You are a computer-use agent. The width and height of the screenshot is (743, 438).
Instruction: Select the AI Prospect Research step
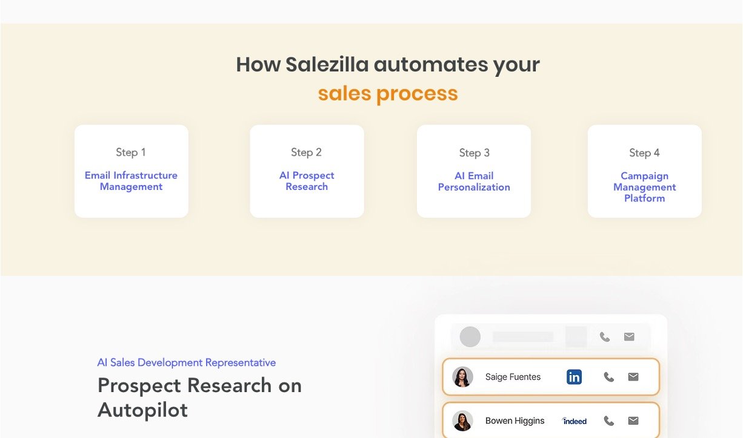point(307,181)
